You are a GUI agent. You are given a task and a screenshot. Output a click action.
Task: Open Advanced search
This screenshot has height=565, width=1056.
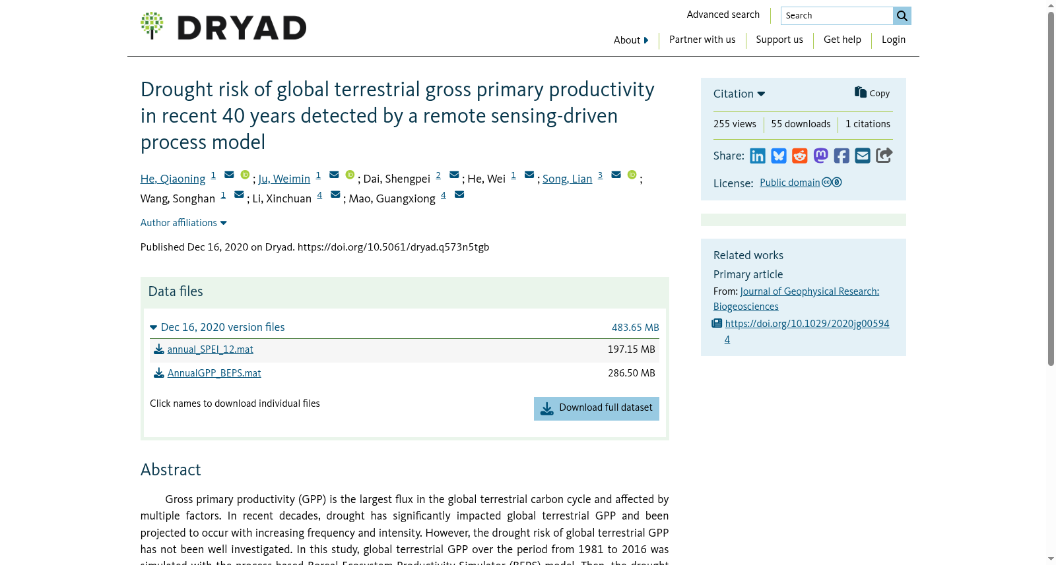click(723, 15)
